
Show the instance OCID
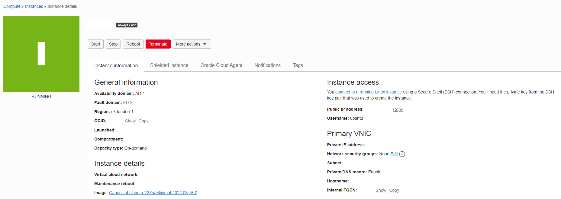pyautogui.click(x=130, y=121)
